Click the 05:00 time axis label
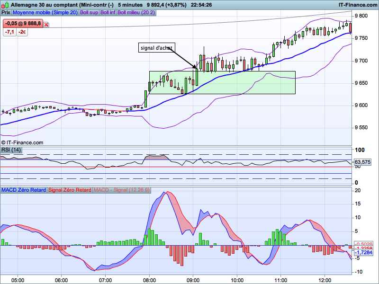The height and width of the screenshot is (284, 379). coord(18,280)
